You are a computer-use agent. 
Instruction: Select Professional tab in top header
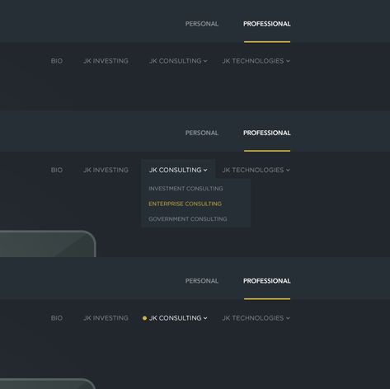266,24
